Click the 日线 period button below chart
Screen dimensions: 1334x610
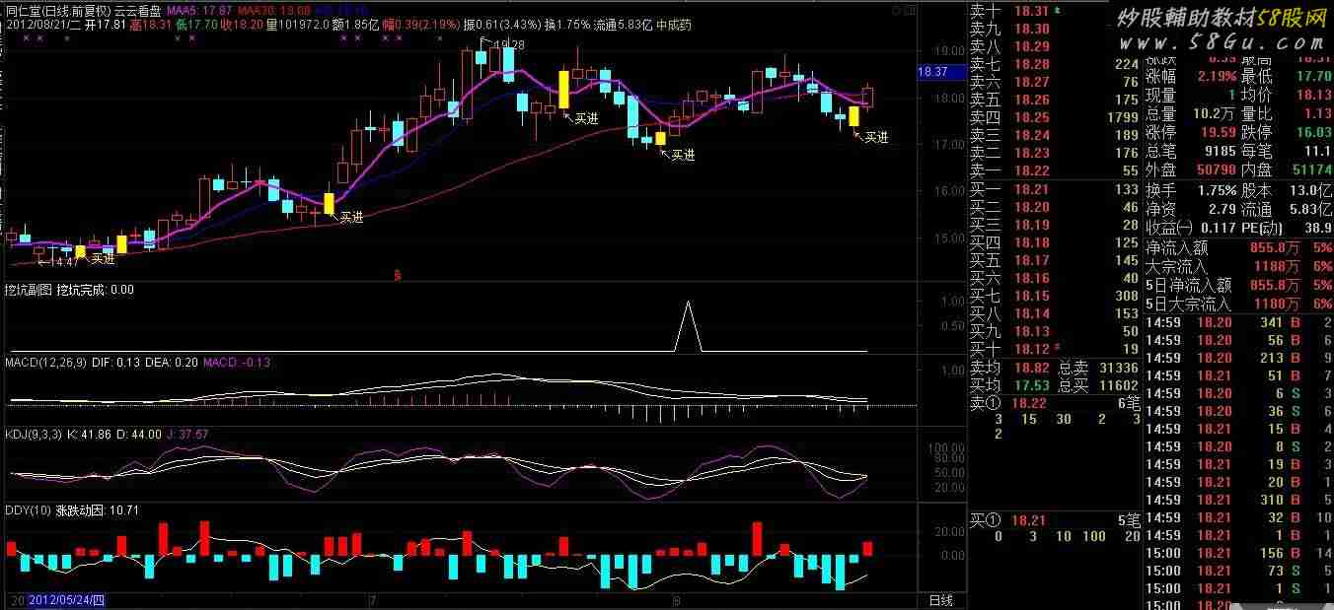(x=940, y=600)
